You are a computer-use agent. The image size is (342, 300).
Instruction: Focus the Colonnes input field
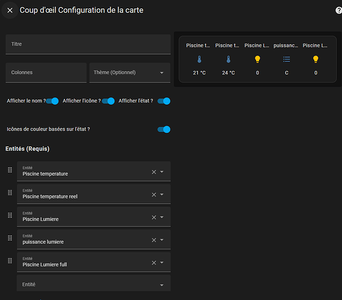(x=46, y=73)
